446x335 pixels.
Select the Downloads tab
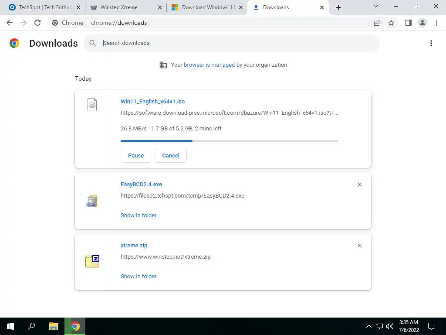click(x=288, y=7)
